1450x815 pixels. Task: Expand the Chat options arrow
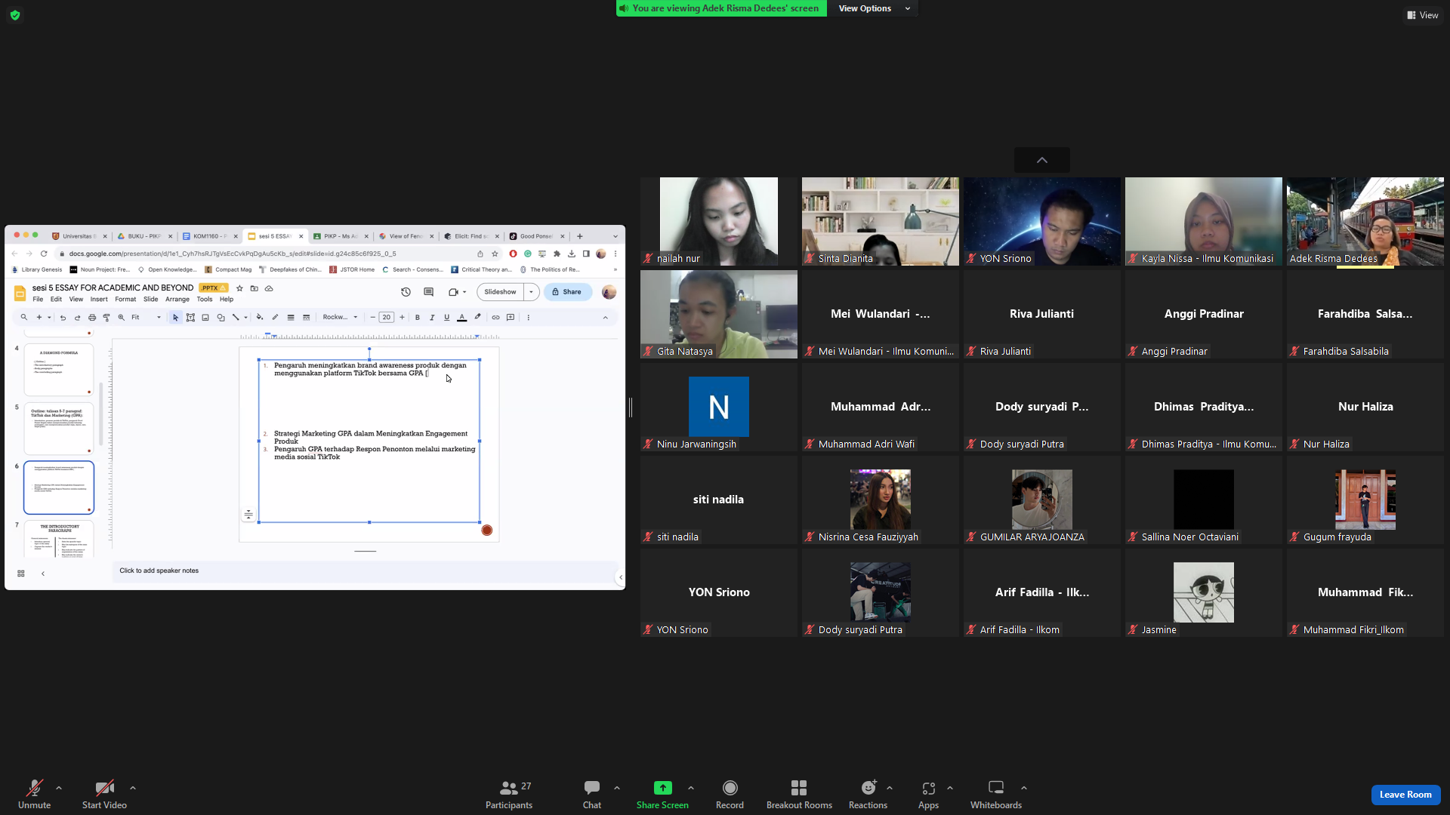pyautogui.click(x=617, y=788)
